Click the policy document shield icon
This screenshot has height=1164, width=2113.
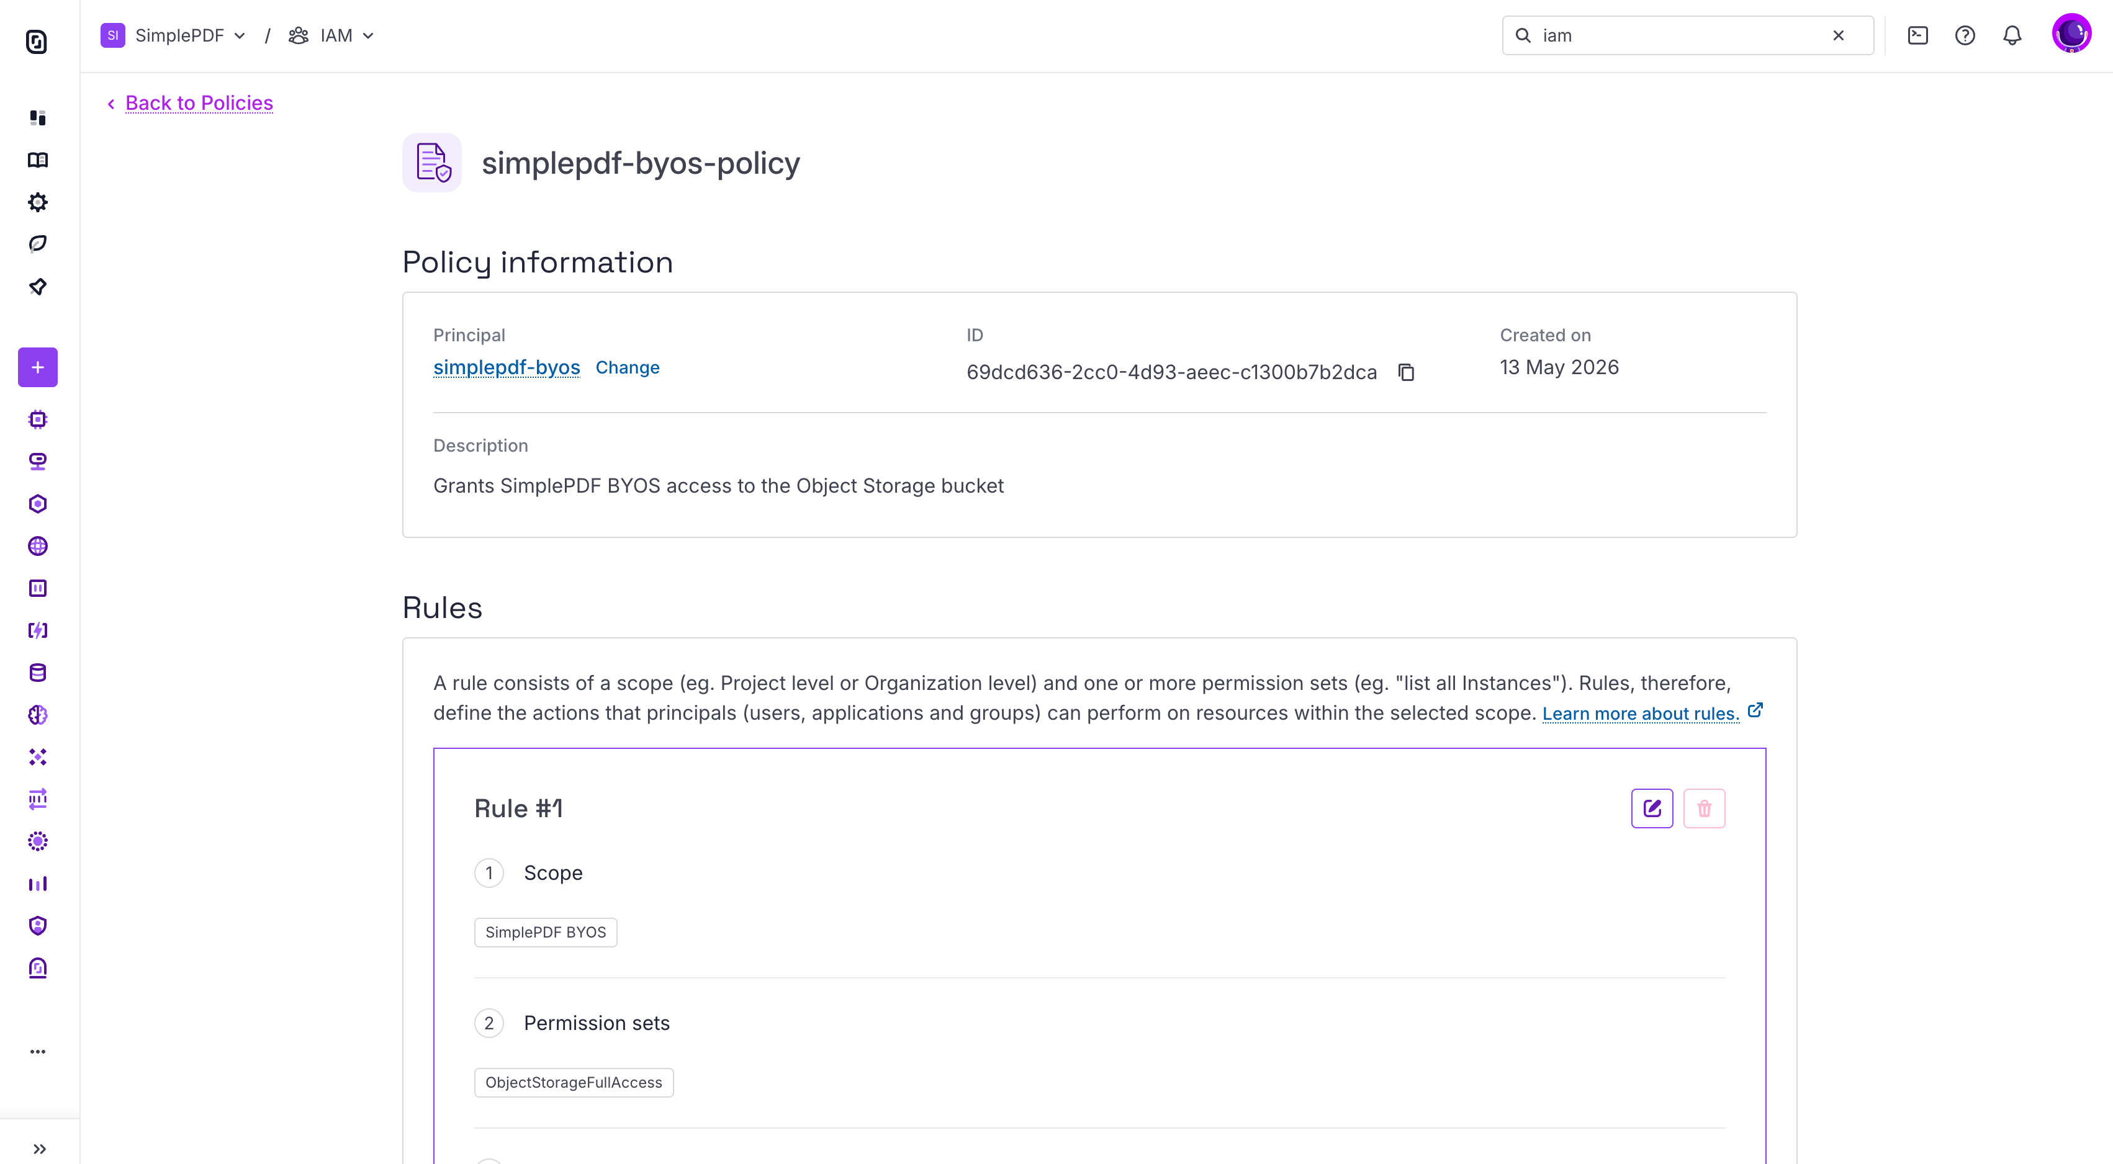(432, 163)
